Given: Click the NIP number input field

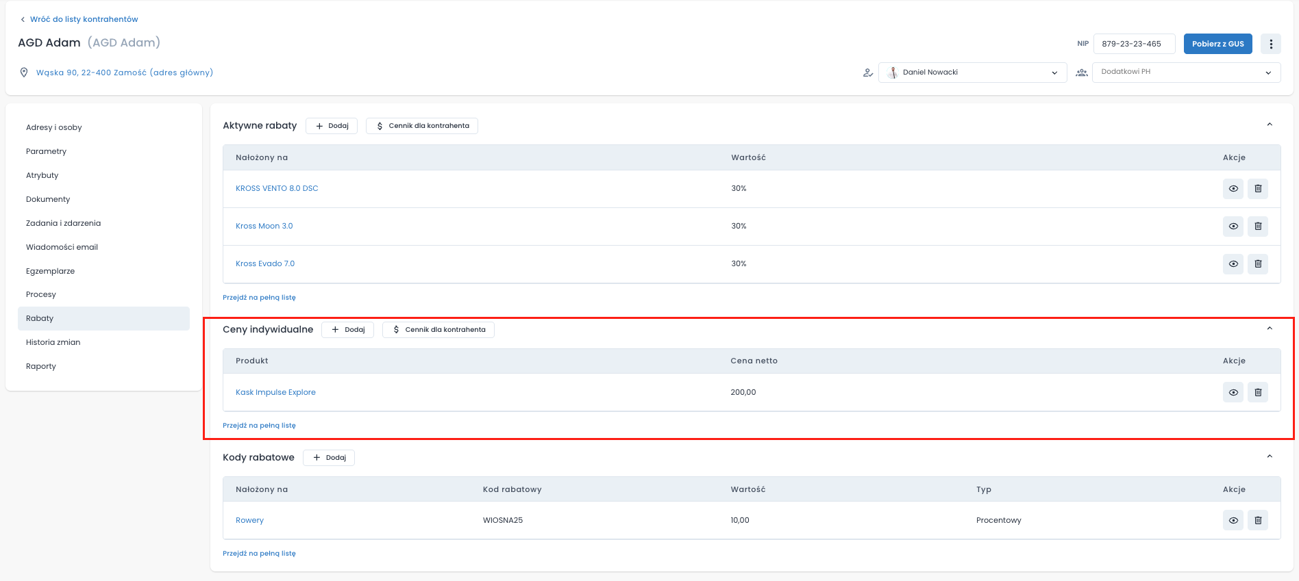Looking at the screenshot, I should [x=1134, y=44].
